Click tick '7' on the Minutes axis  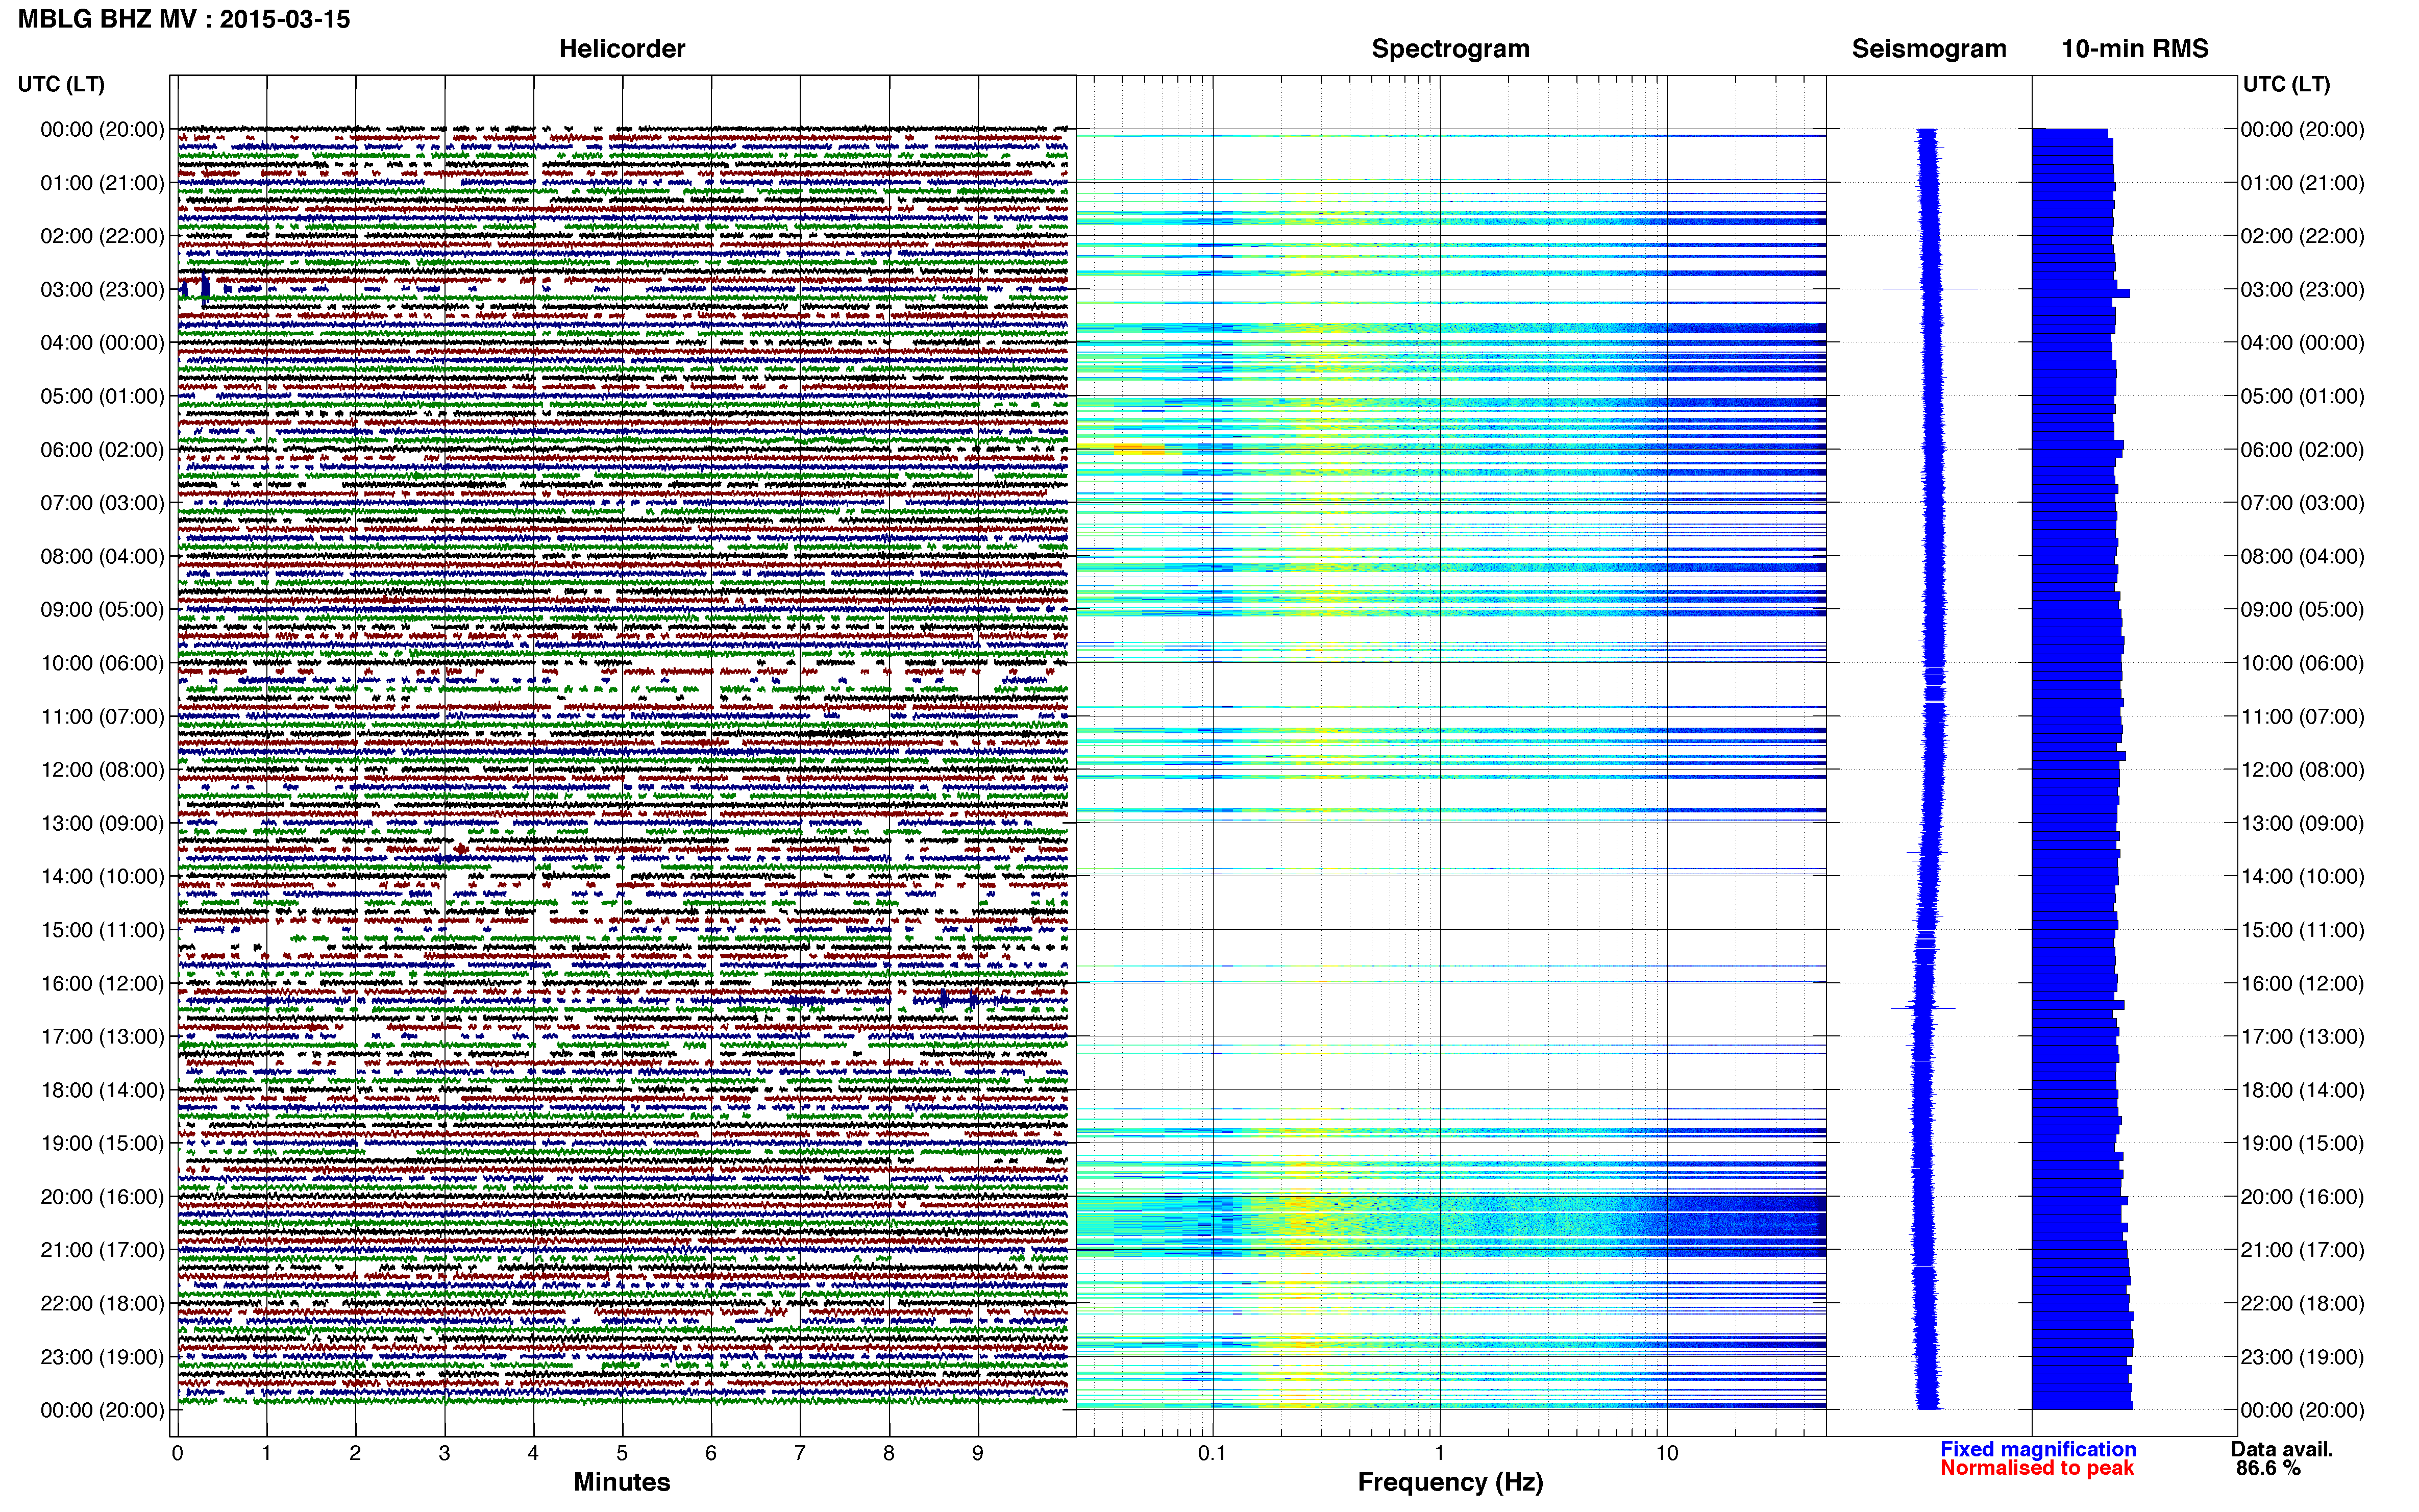tap(800, 1454)
